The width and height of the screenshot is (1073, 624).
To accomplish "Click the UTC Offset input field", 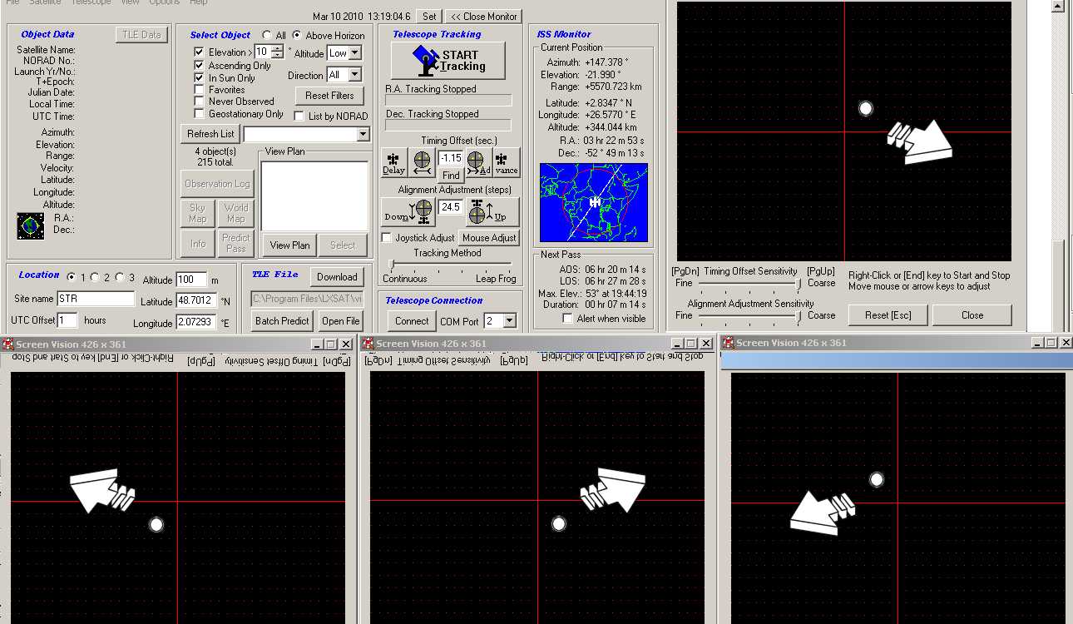I will tap(67, 320).
